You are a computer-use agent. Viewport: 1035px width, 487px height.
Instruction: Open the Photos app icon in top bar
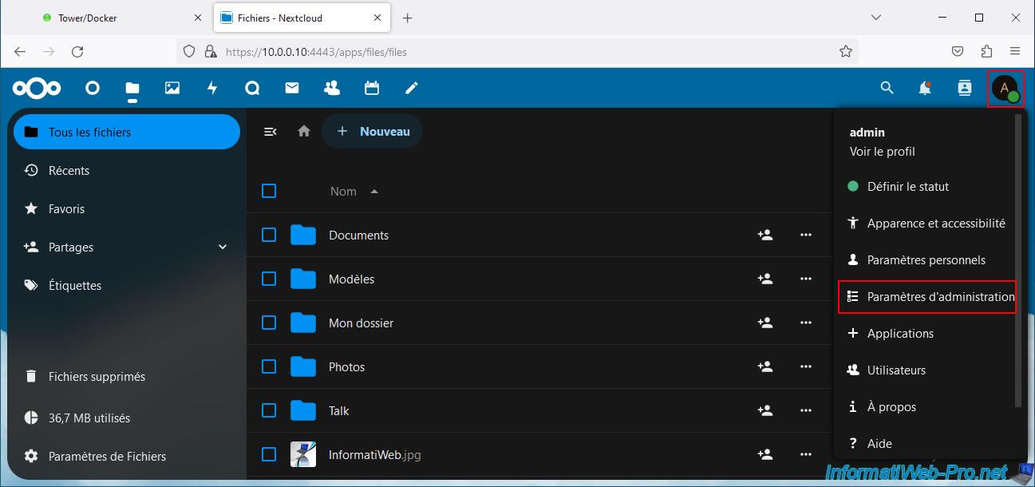click(x=172, y=89)
